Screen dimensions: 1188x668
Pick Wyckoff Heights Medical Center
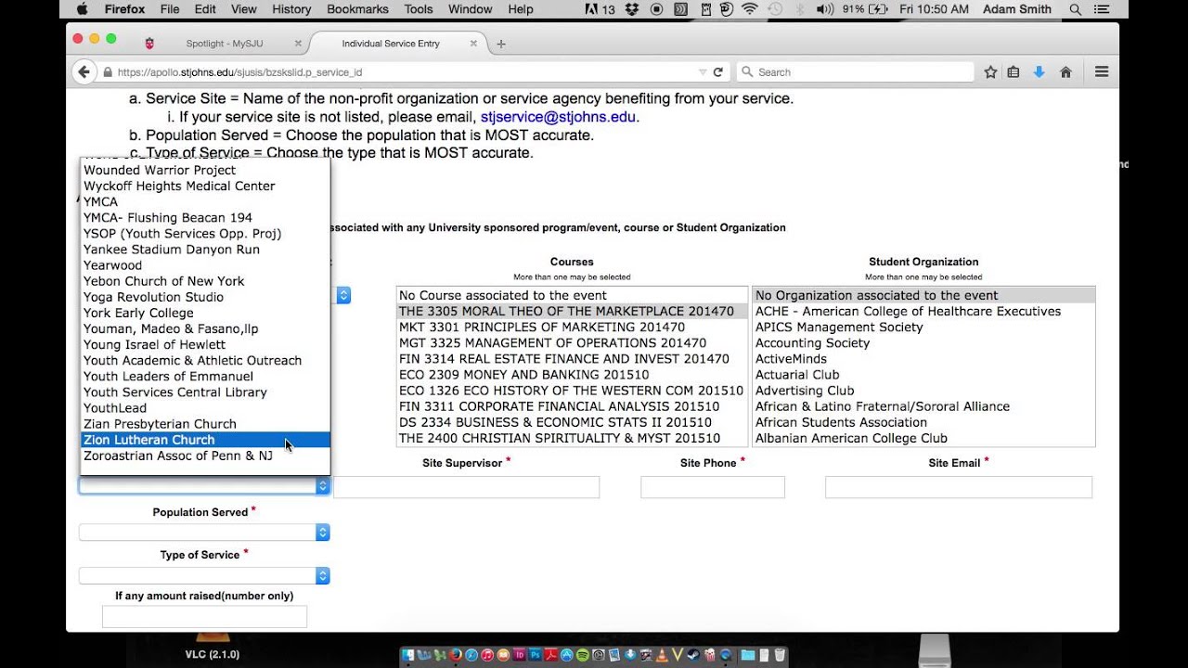click(205, 186)
